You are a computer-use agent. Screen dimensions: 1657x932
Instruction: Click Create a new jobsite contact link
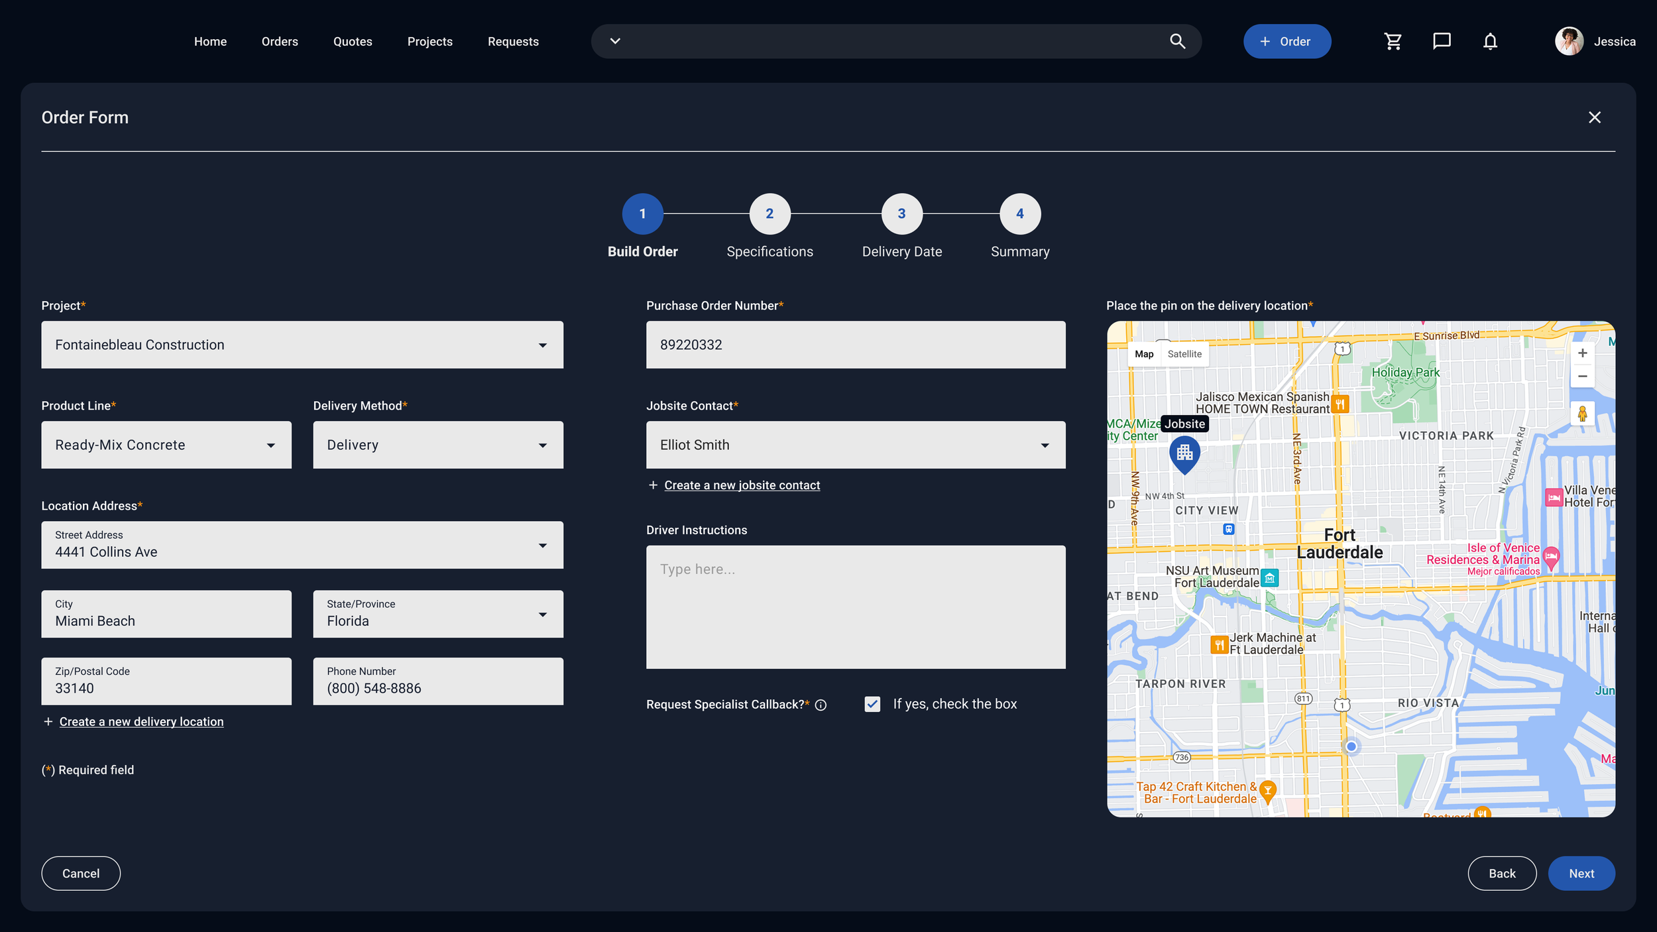click(742, 485)
